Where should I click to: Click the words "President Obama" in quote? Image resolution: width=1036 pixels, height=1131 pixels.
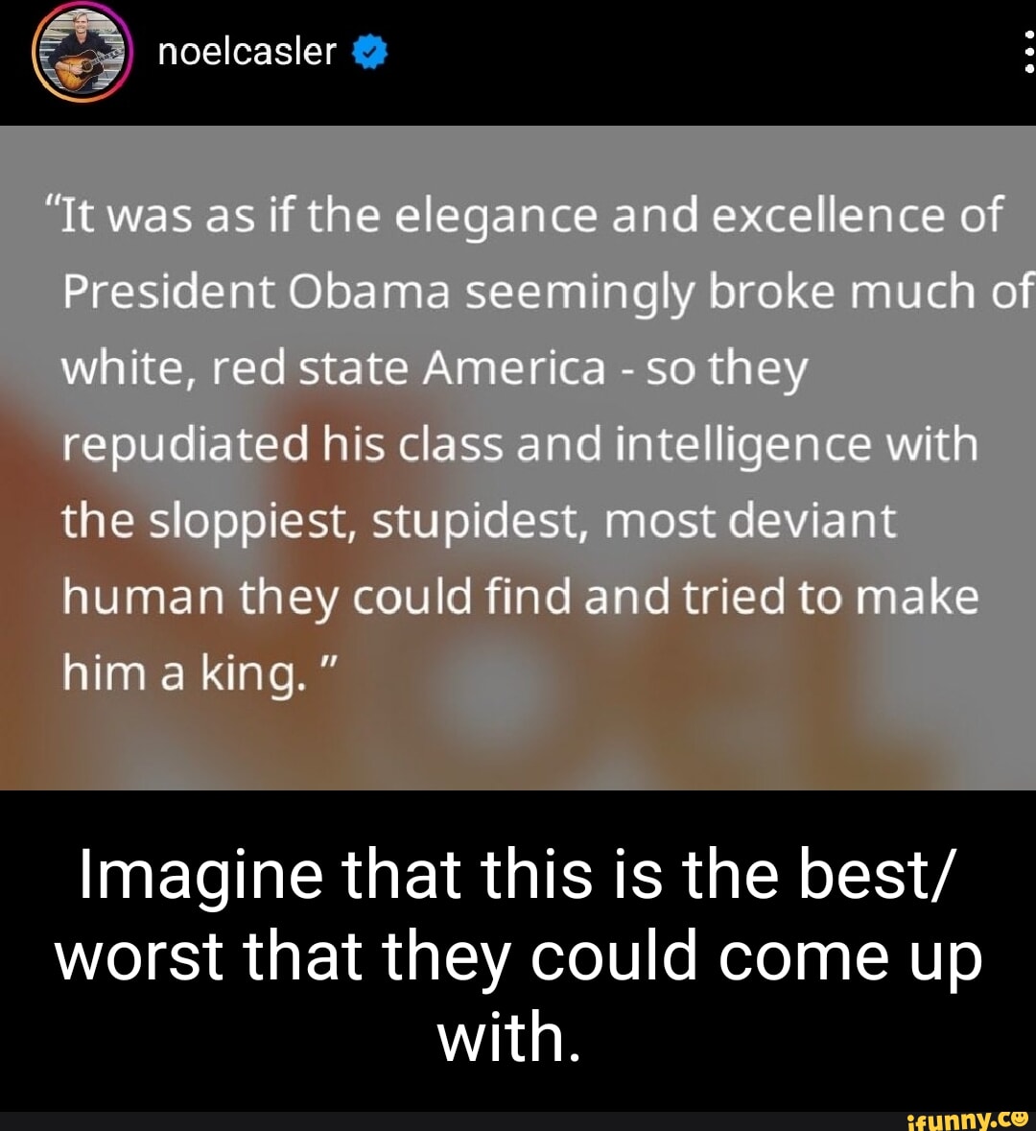point(256,292)
